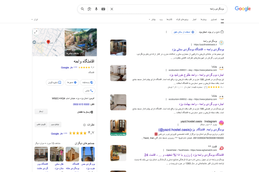Open the eghamat24.com result title
This screenshot has width=259, height=172.
184,155
